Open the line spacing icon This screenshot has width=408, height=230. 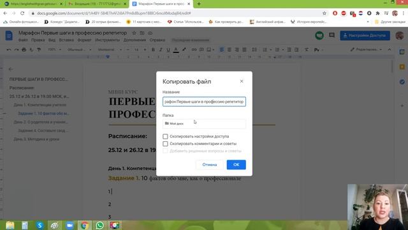point(254,50)
